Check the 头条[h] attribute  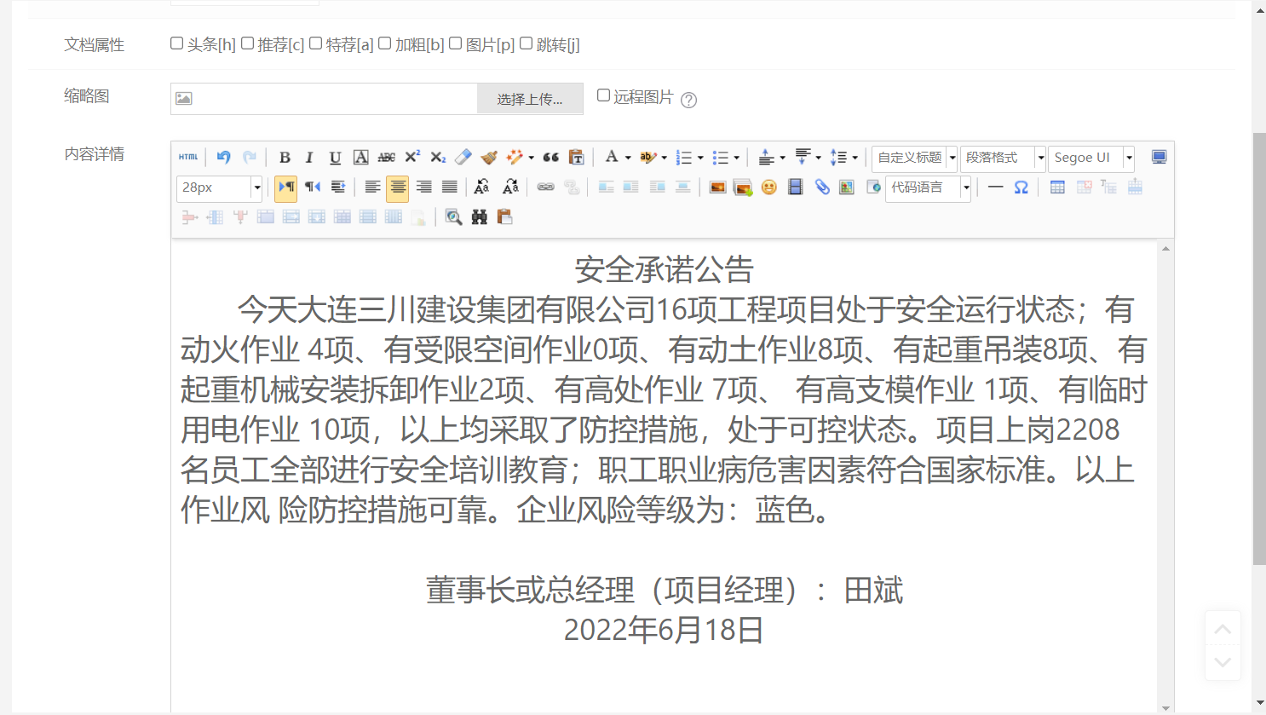[x=177, y=43]
